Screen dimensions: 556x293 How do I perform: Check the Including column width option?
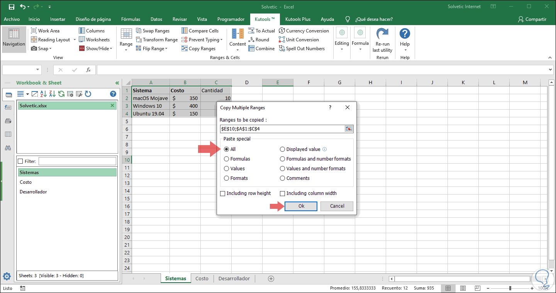[283, 193]
